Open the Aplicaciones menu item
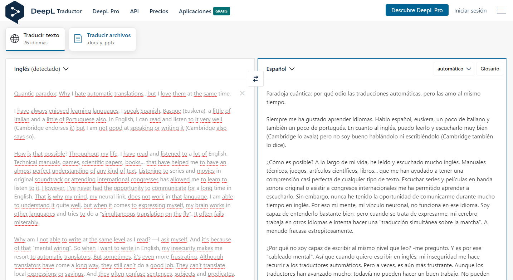 (x=195, y=11)
